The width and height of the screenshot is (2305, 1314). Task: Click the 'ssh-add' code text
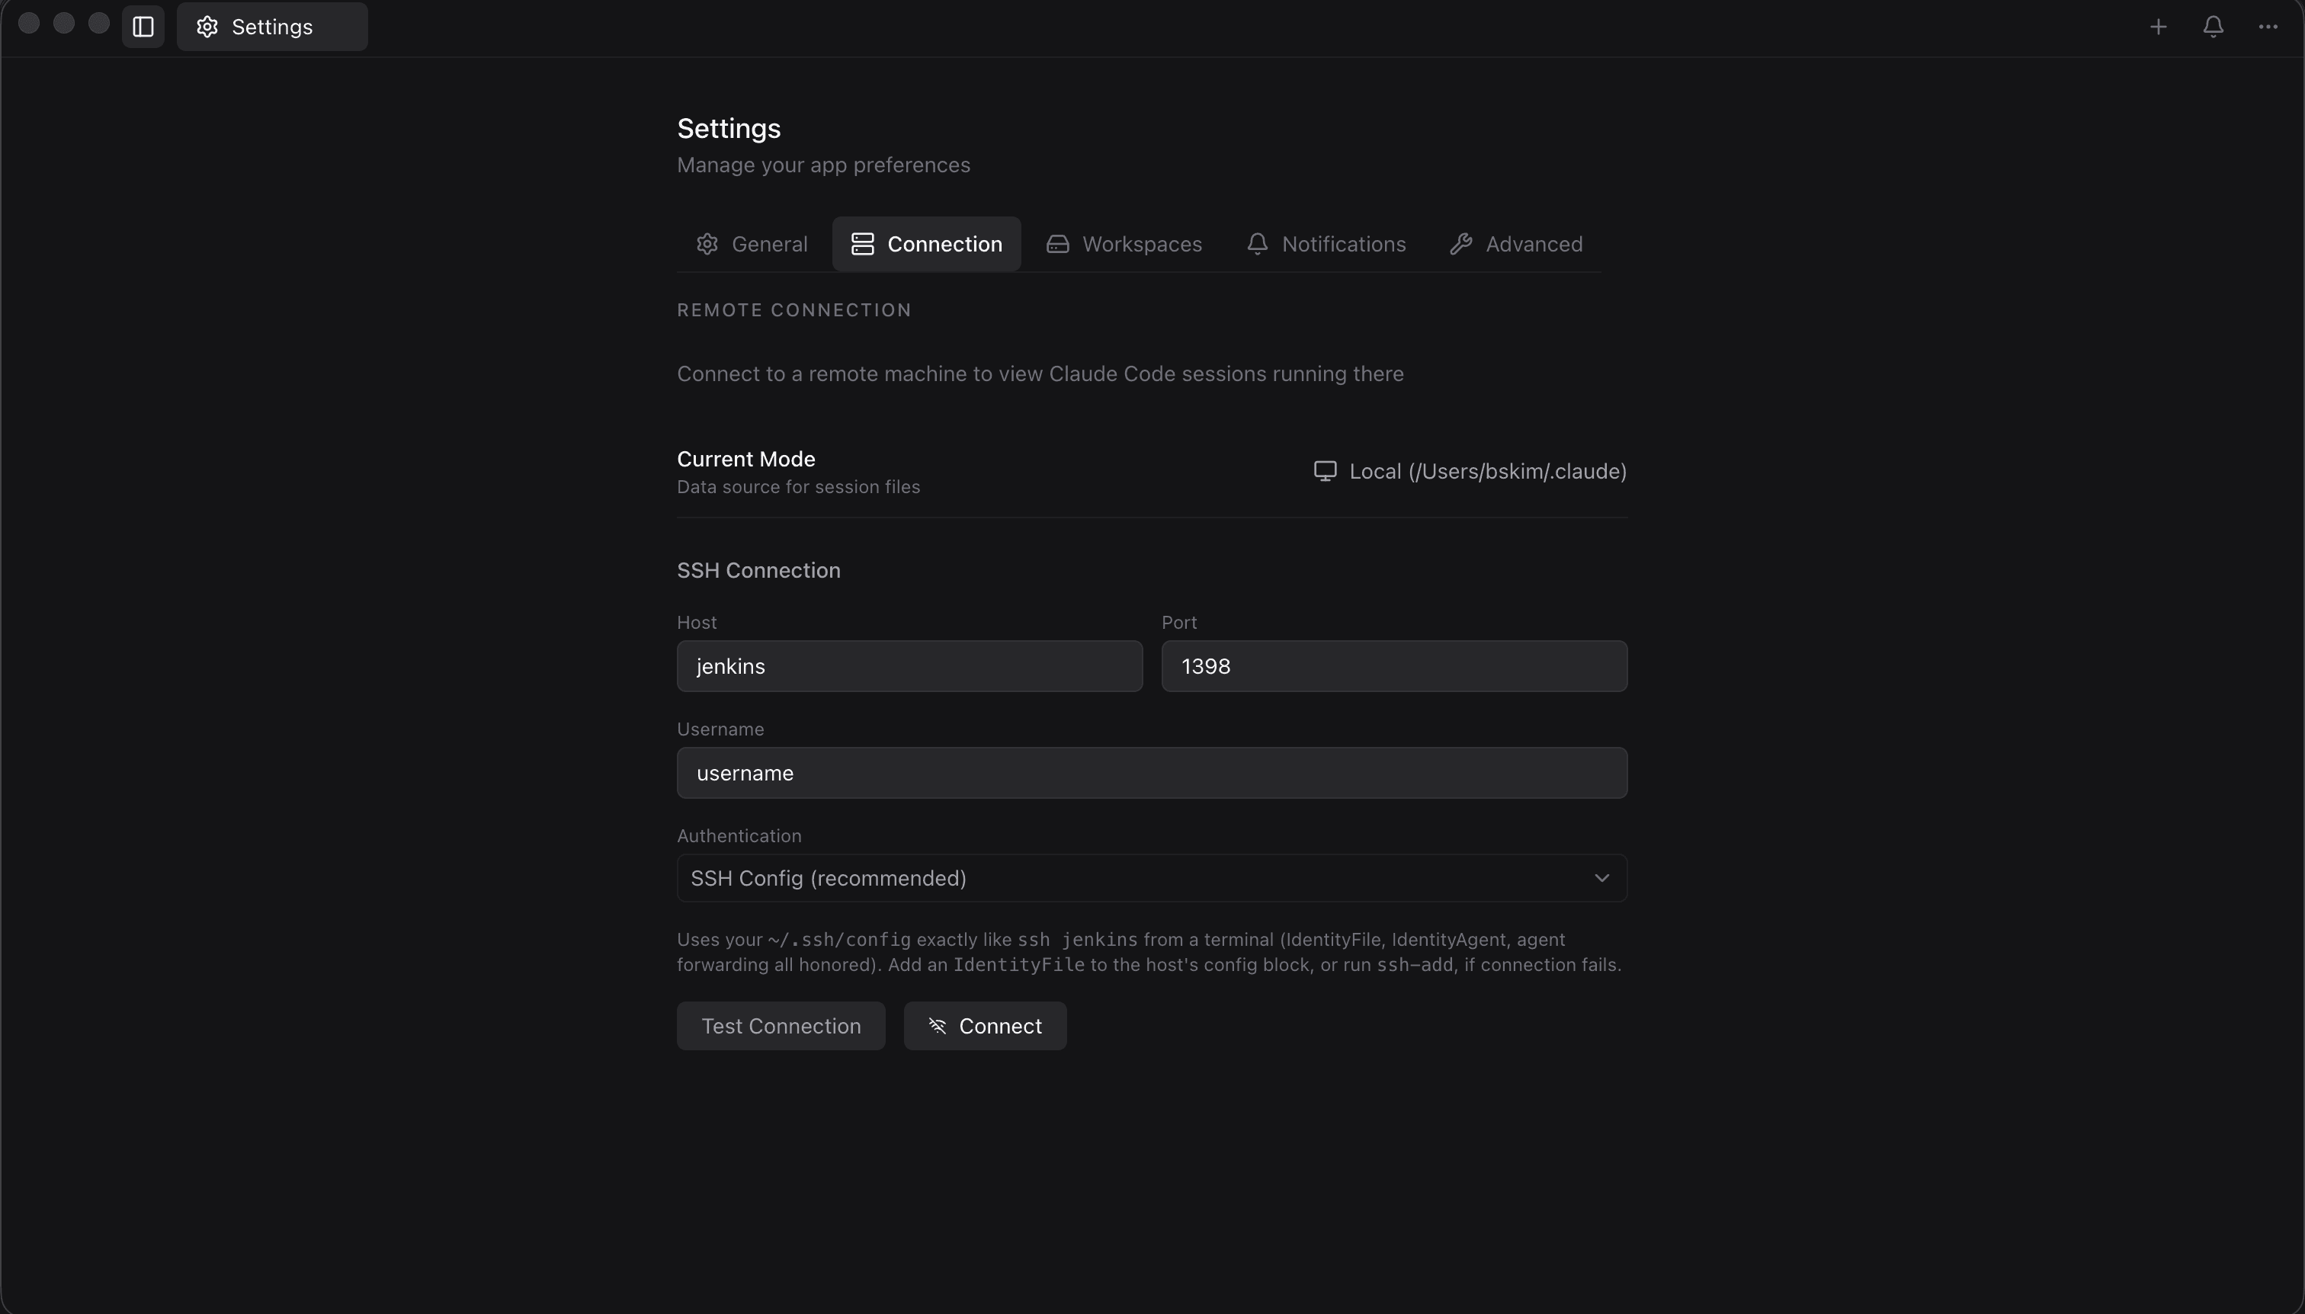pos(1414,965)
